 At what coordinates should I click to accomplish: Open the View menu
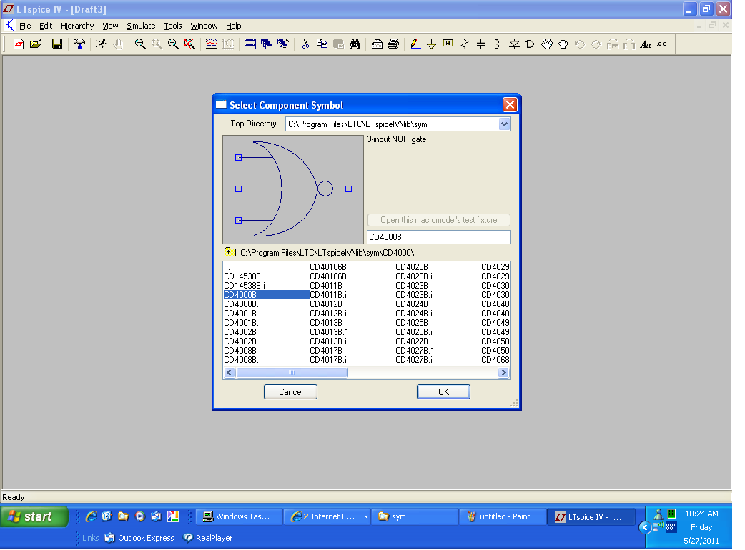110,26
